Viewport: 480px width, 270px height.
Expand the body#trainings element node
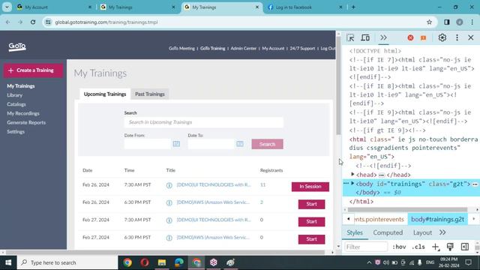[352, 184]
